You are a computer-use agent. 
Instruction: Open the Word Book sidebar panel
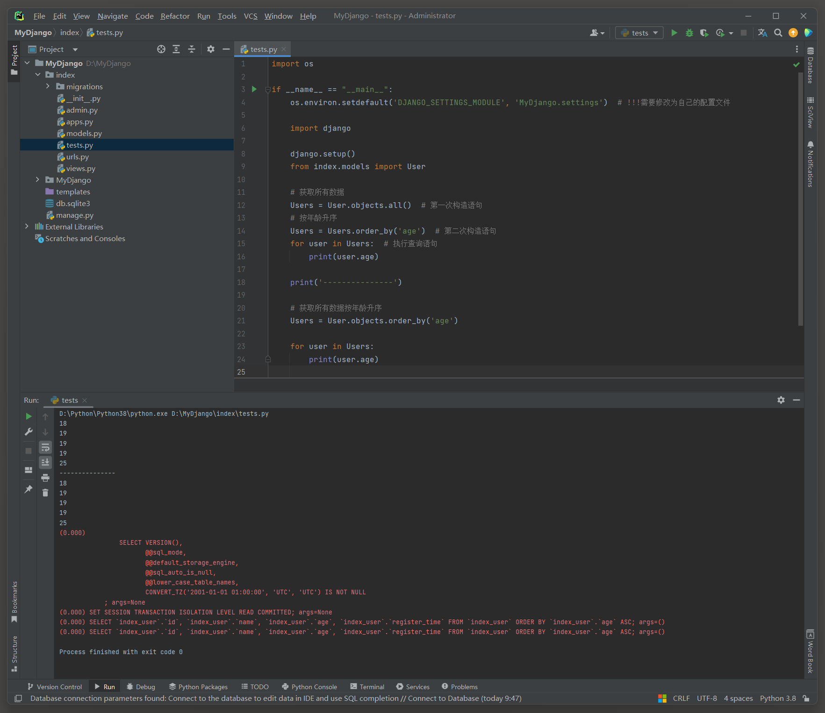pos(811,651)
